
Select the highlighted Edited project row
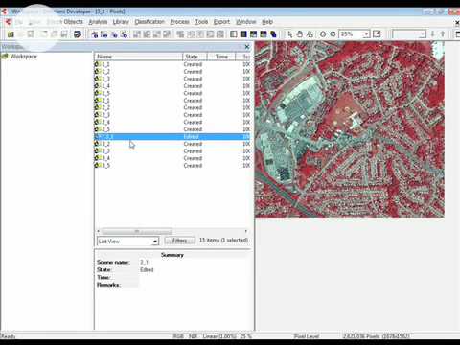(172, 137)
